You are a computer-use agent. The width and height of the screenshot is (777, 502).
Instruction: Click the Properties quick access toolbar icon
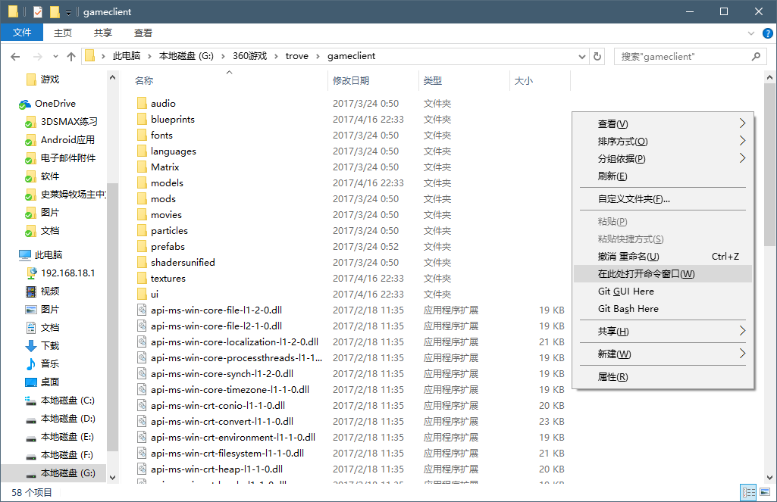coord(38,11)
